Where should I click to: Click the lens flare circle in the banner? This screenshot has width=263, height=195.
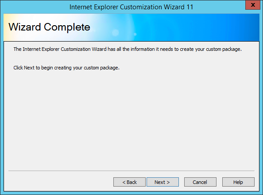click(116, 33)
